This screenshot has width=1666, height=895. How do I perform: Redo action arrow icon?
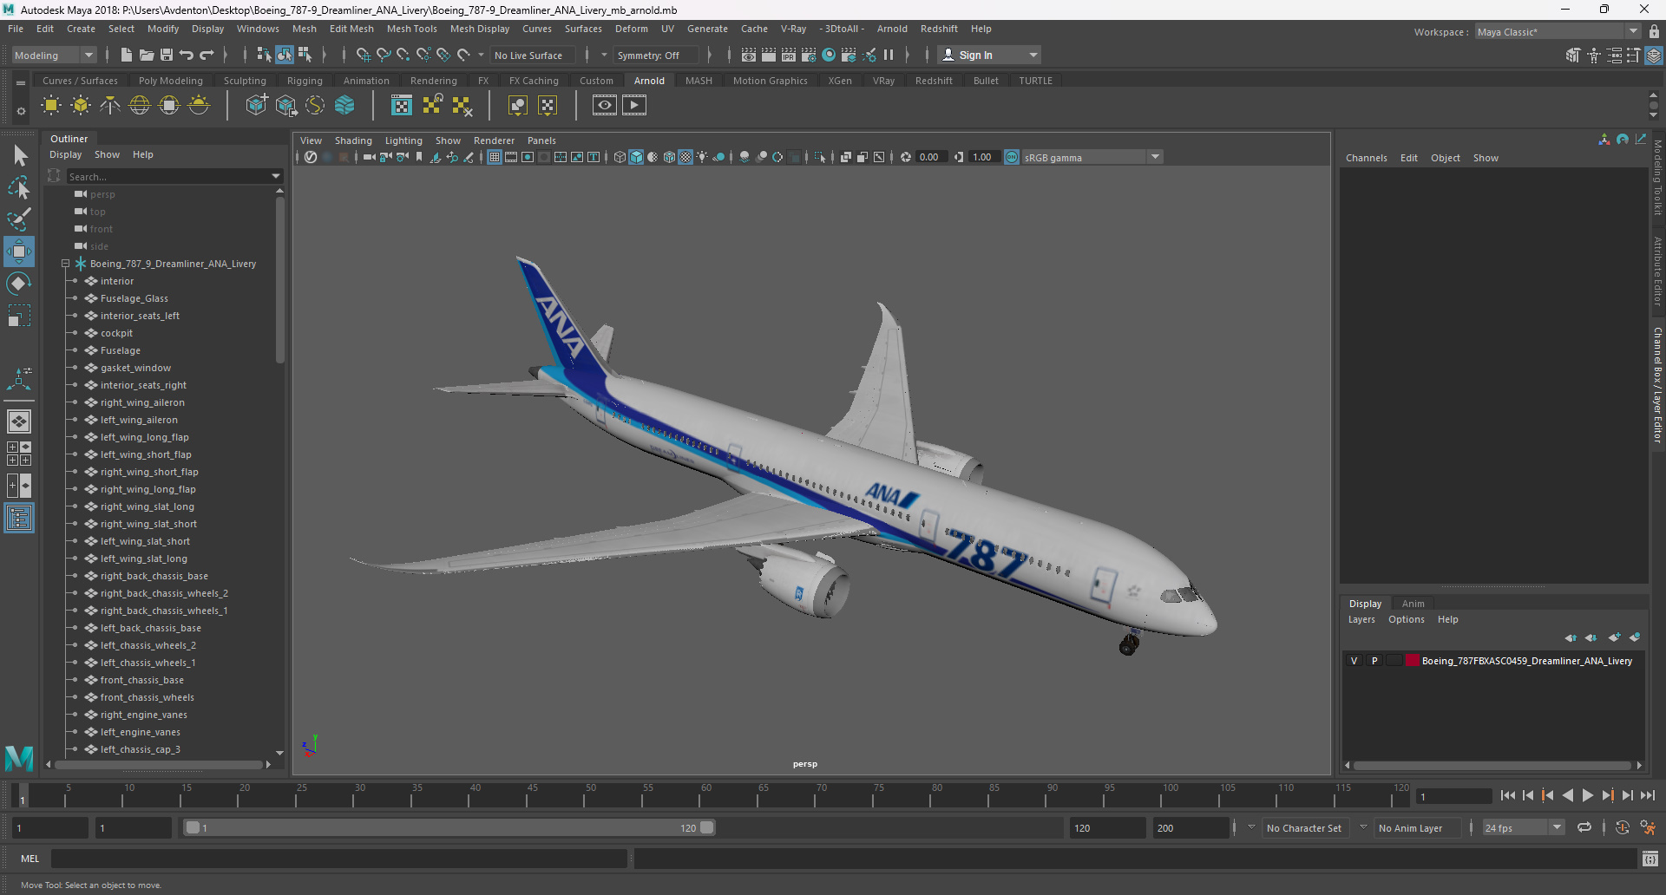207,55
